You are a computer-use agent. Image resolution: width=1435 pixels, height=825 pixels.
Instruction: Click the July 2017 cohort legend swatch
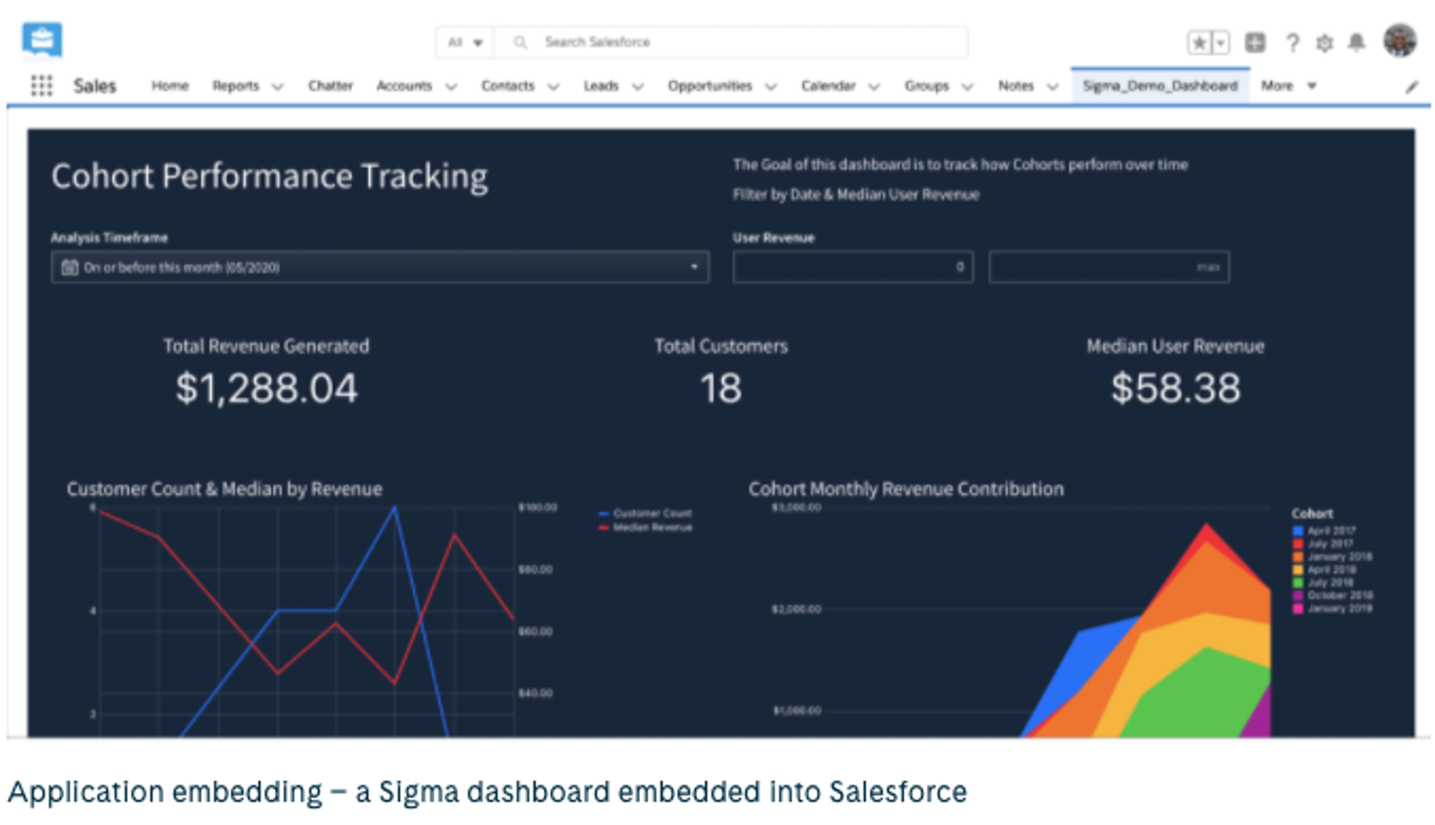1297,544
